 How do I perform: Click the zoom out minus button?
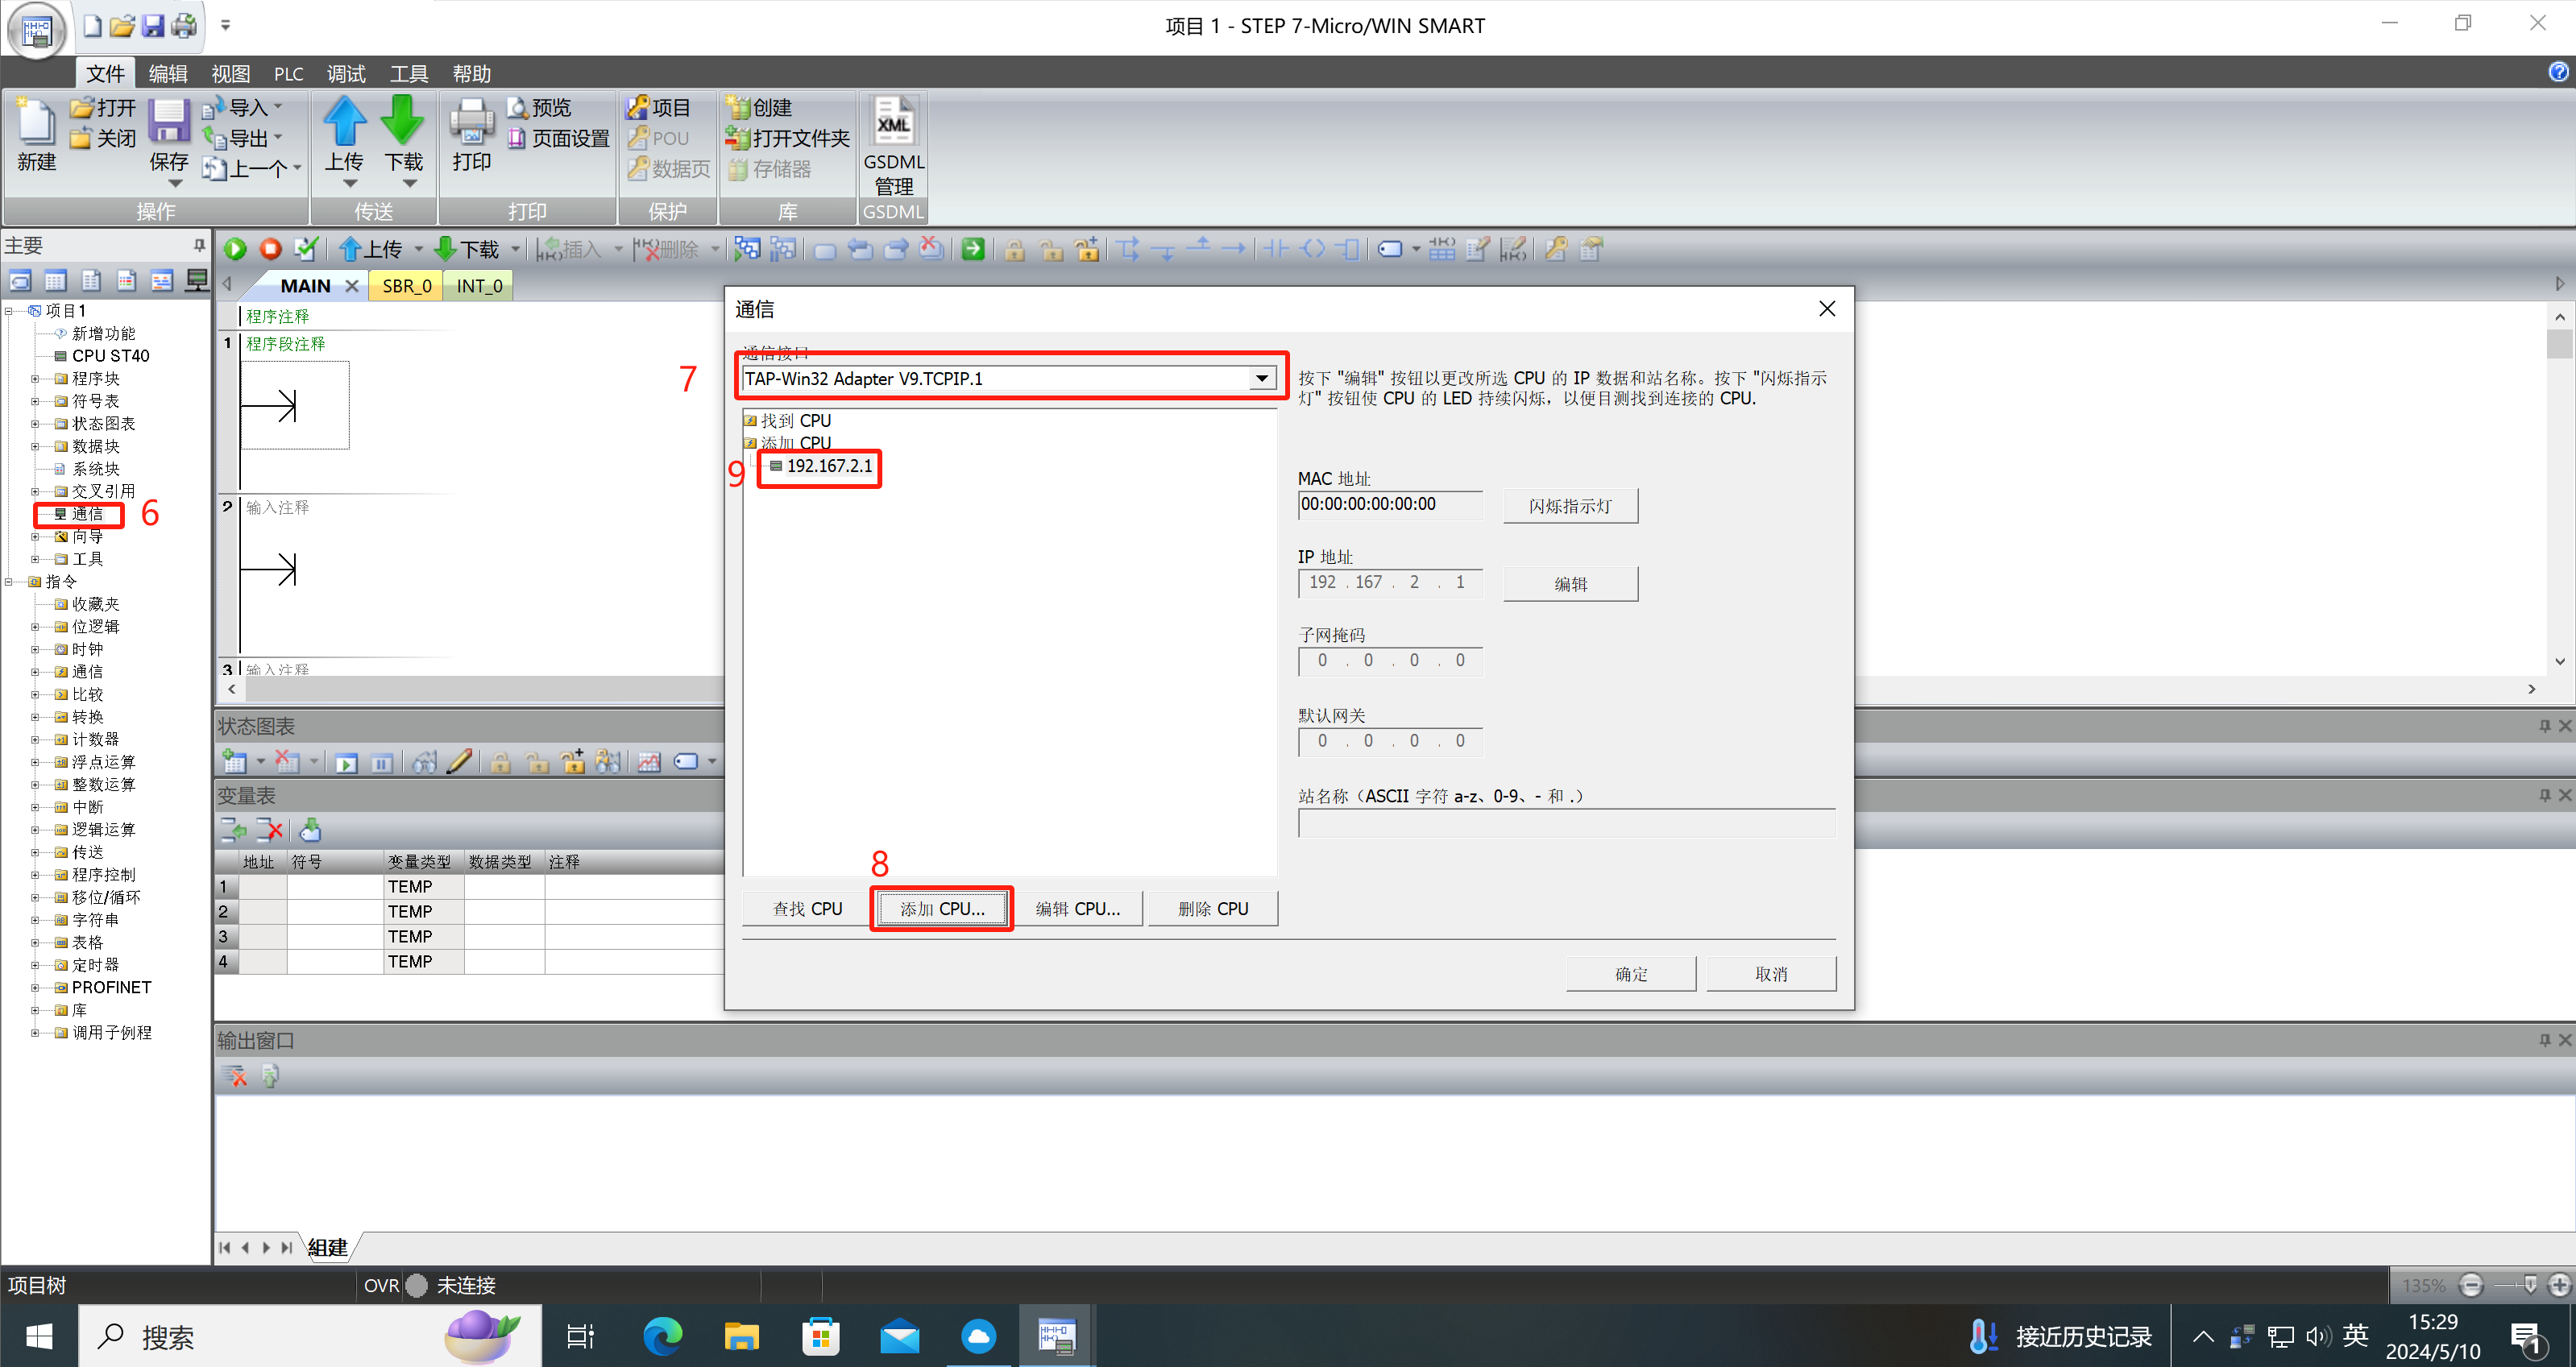2471,1286
